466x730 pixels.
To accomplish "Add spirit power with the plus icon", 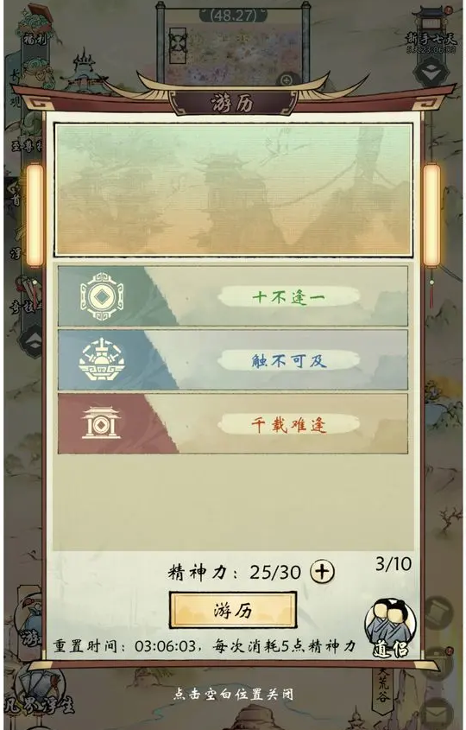I will coord(322,571).
